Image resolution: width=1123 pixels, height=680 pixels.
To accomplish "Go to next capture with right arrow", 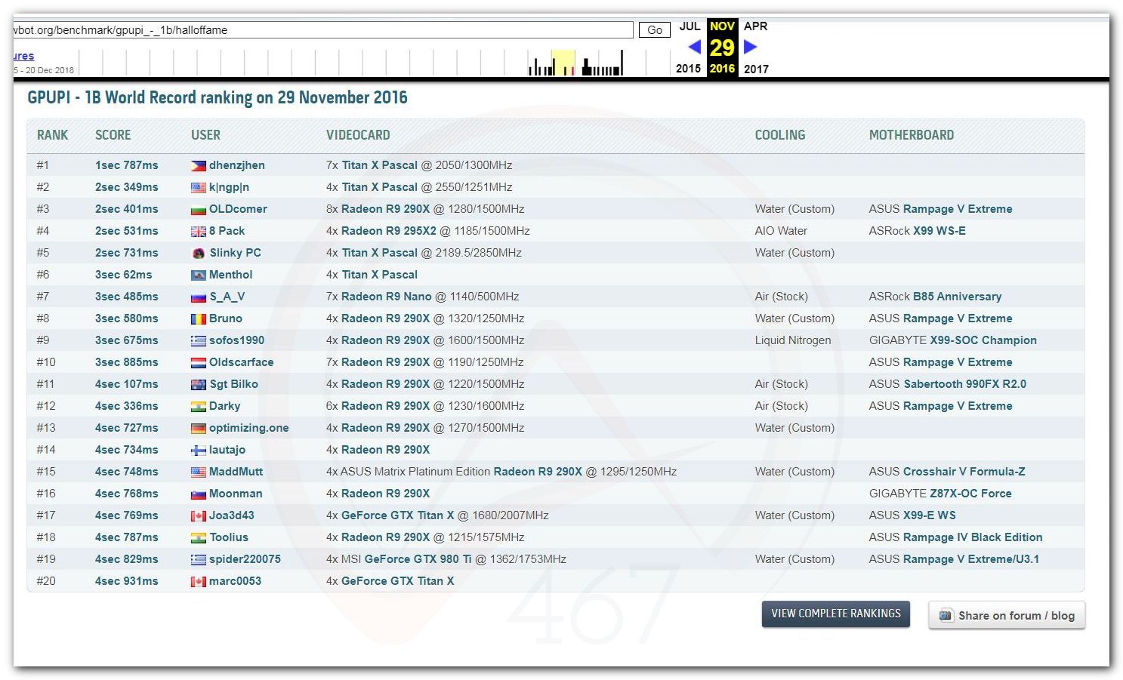I will pos(750,47).
